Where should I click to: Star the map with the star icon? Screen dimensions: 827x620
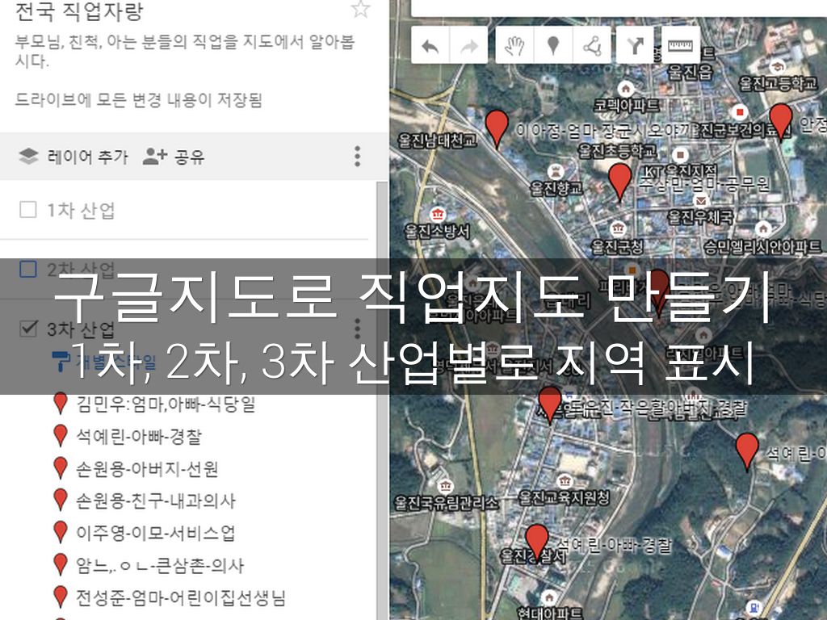360,10
